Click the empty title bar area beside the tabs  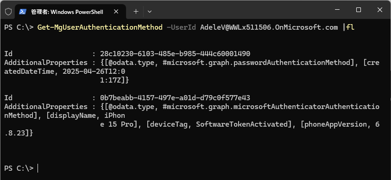pyautogui.click(x=240, y=10)
